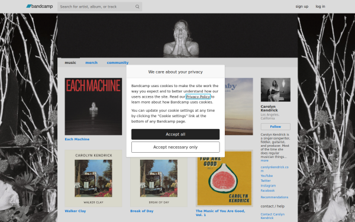Choose Accept necessary only
The width and height of the screenshot is (355, 222).
176,147
